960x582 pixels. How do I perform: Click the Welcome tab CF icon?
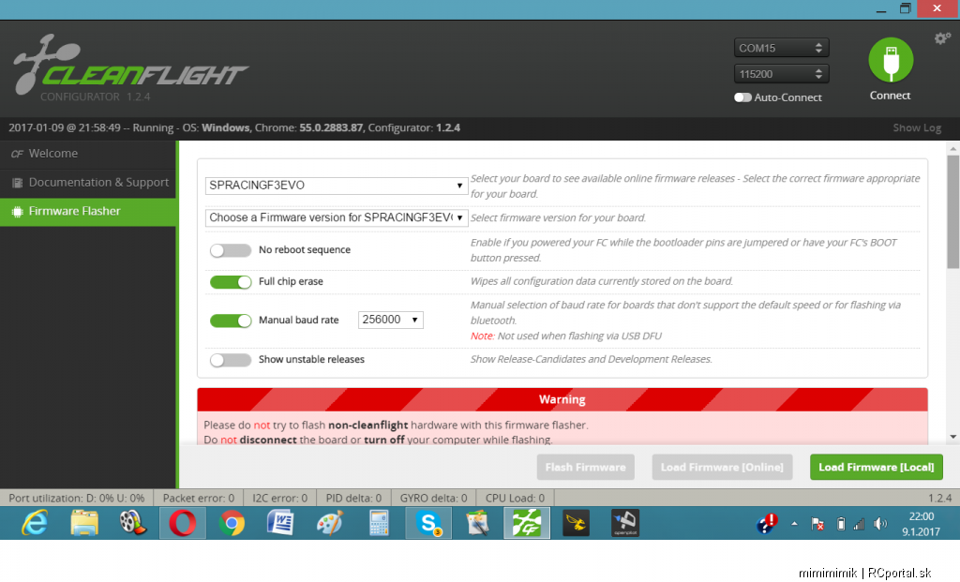[x=17, y=154]
